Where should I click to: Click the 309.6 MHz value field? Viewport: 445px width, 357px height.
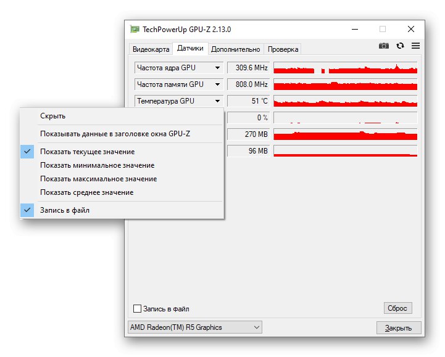pos(248,68)
